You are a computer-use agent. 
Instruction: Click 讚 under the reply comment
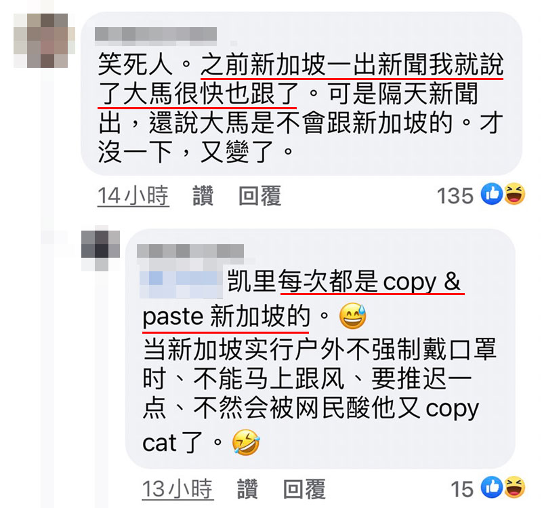tap(247, 489)
